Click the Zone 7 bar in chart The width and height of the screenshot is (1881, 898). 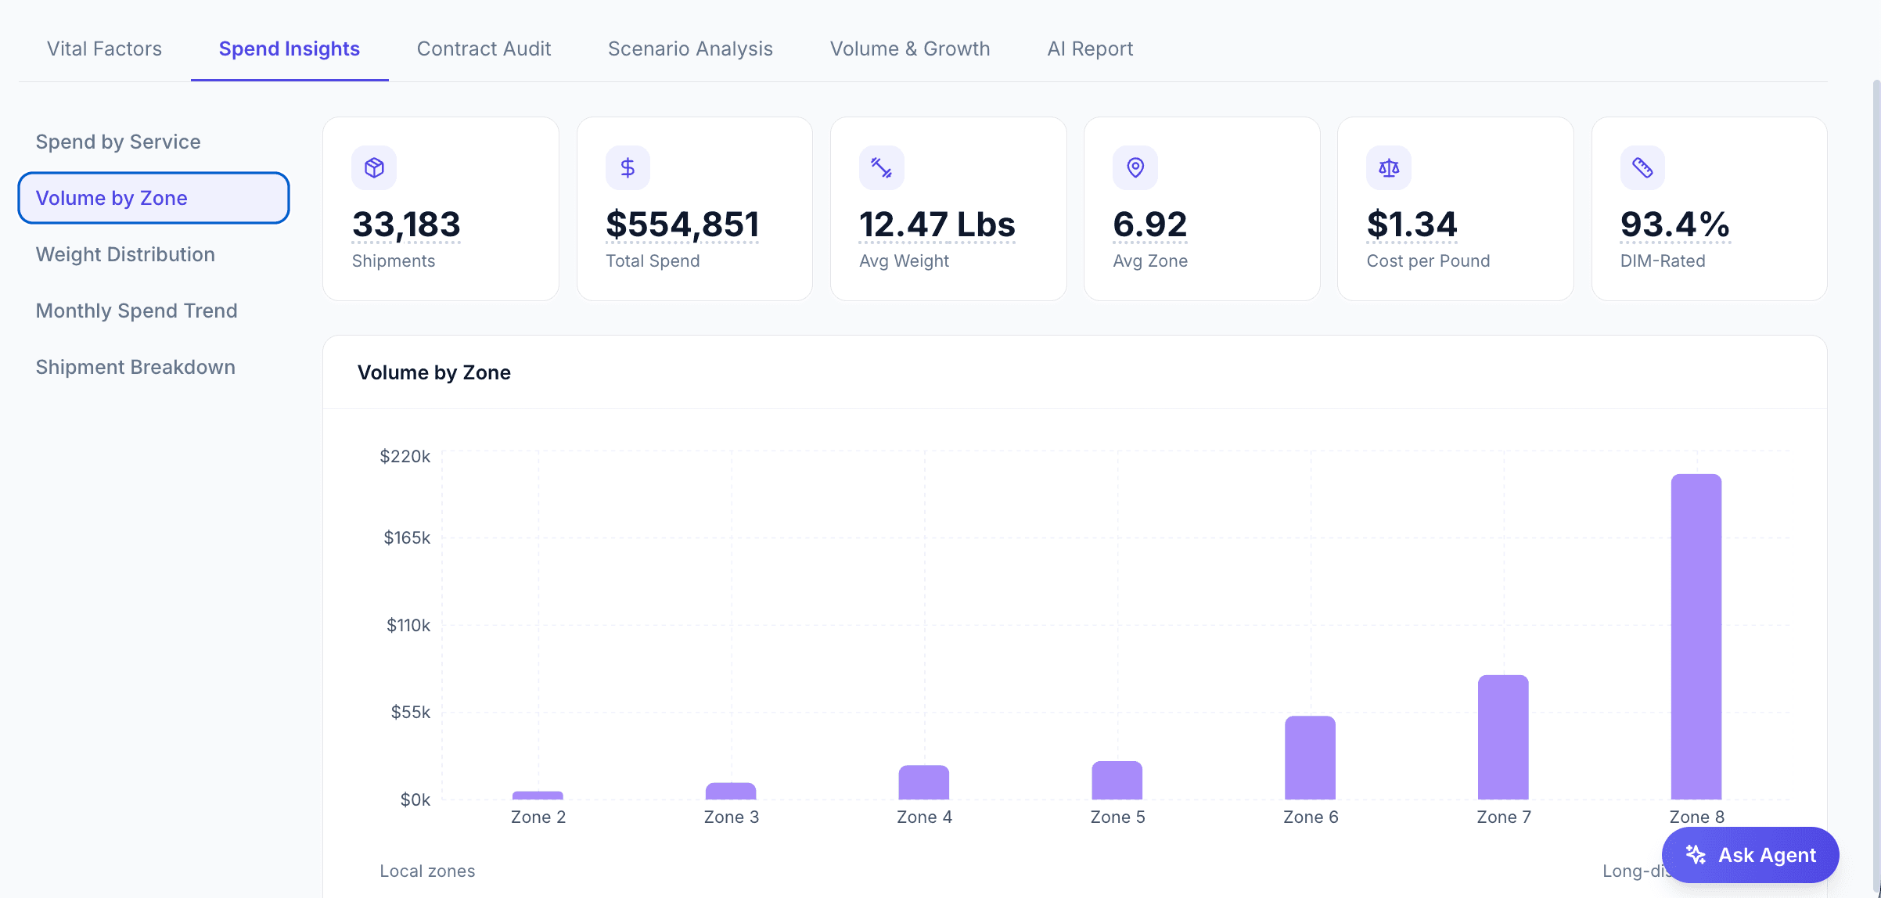pos(1503,737)
